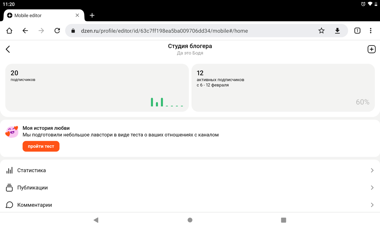Open Chrome's three-dot menu
This screenshot has height=228, width=380.
point(370,31)
